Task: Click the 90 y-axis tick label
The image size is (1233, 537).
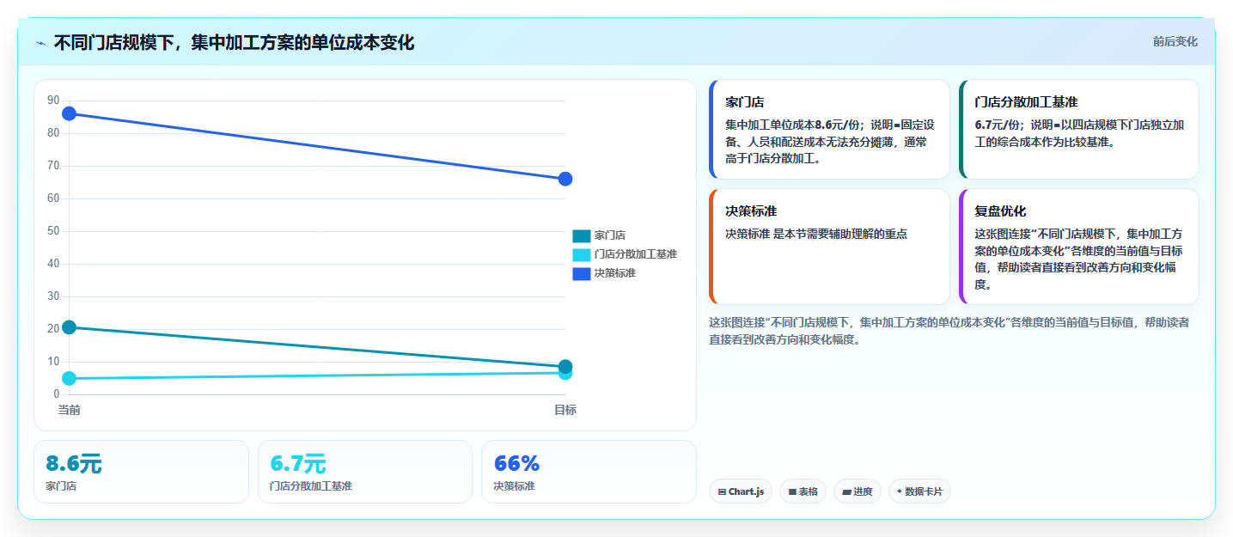Action: coord(53,101)
